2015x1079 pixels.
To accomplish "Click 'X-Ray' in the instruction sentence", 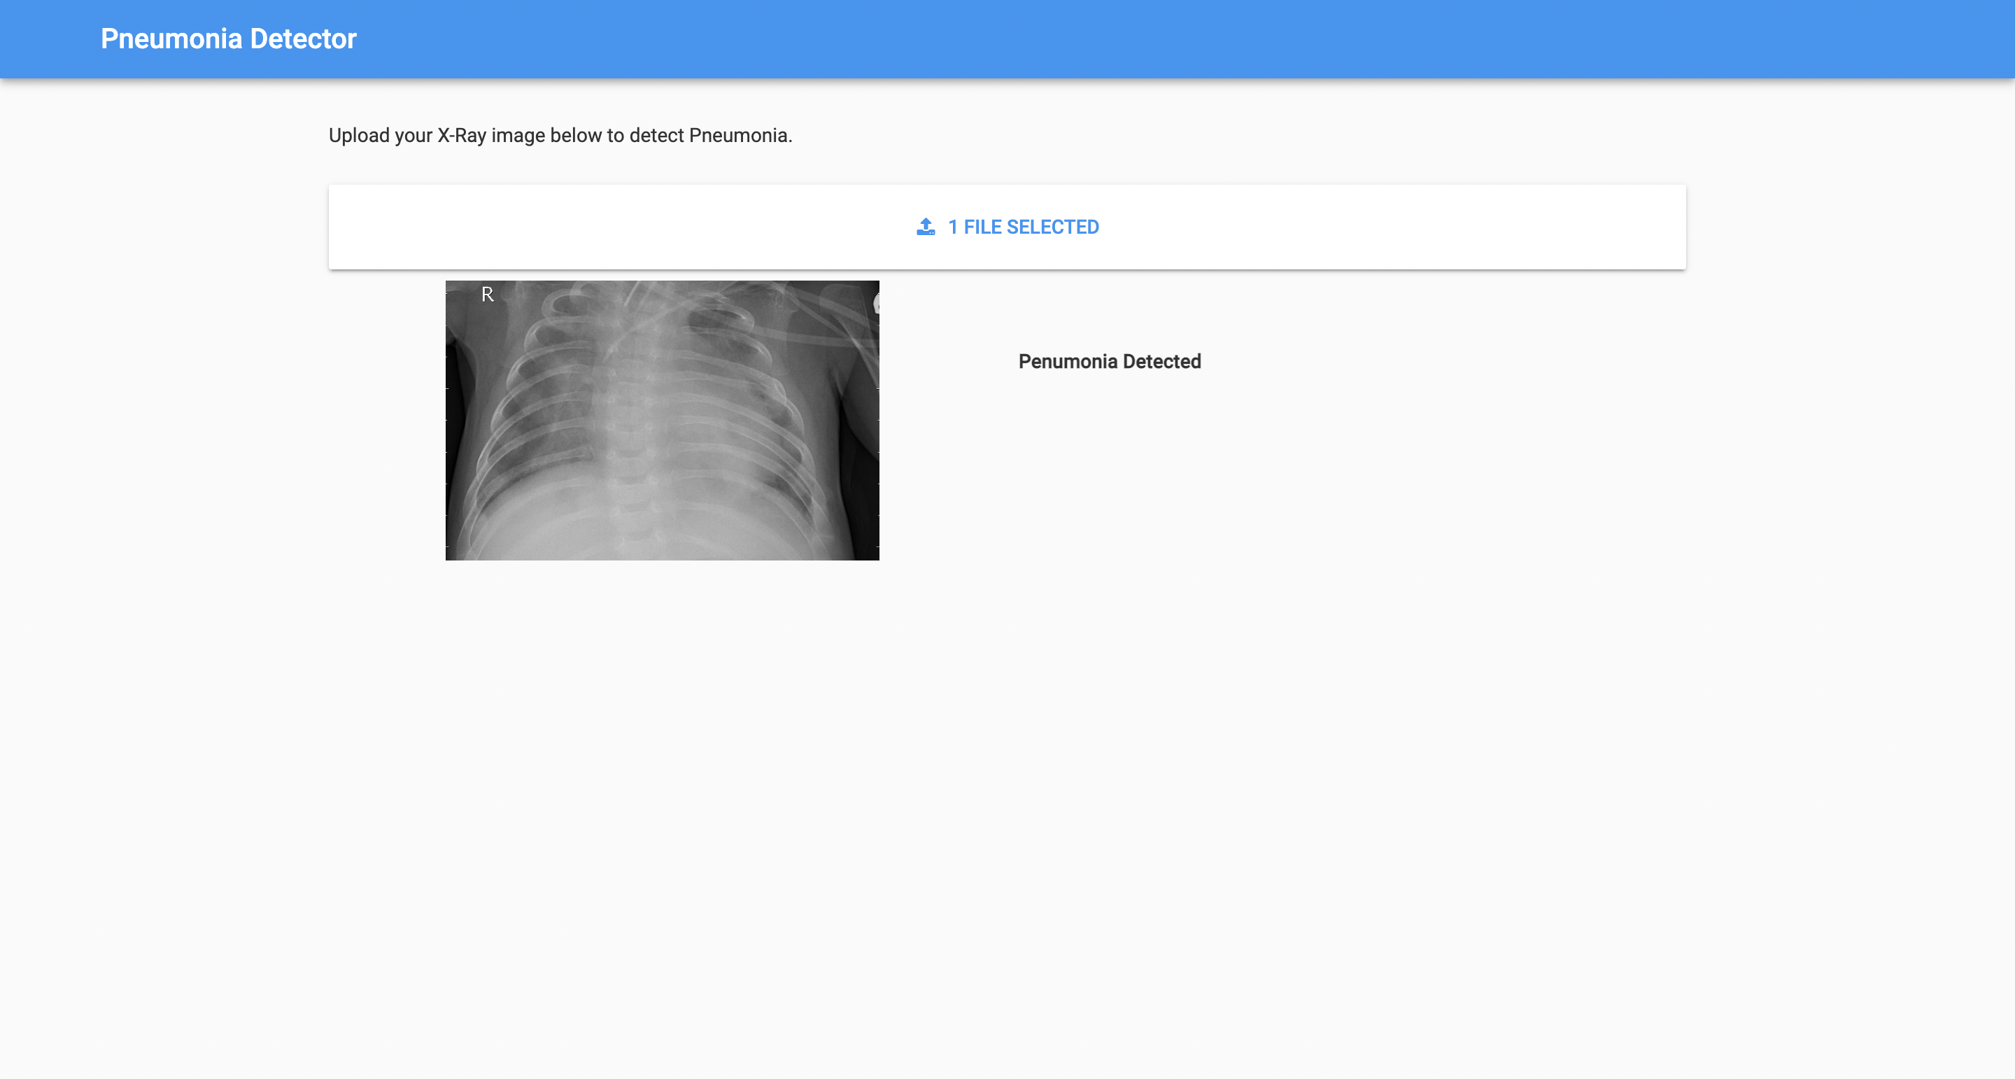I will pos(462,135).
